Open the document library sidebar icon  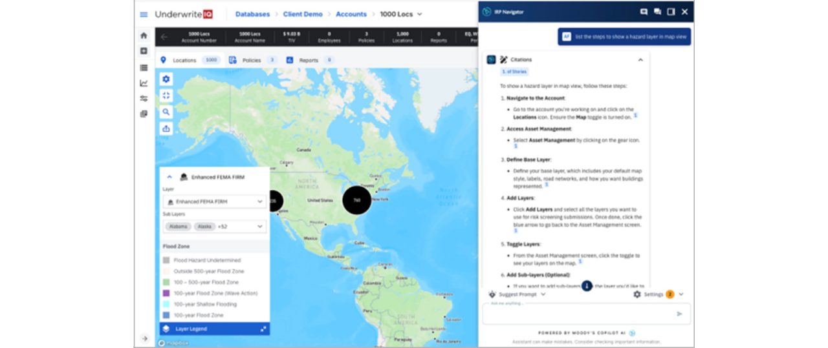(x=144, y=114)
